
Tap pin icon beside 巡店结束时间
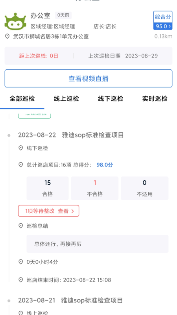pyautogui.click(x=20, y=280)
